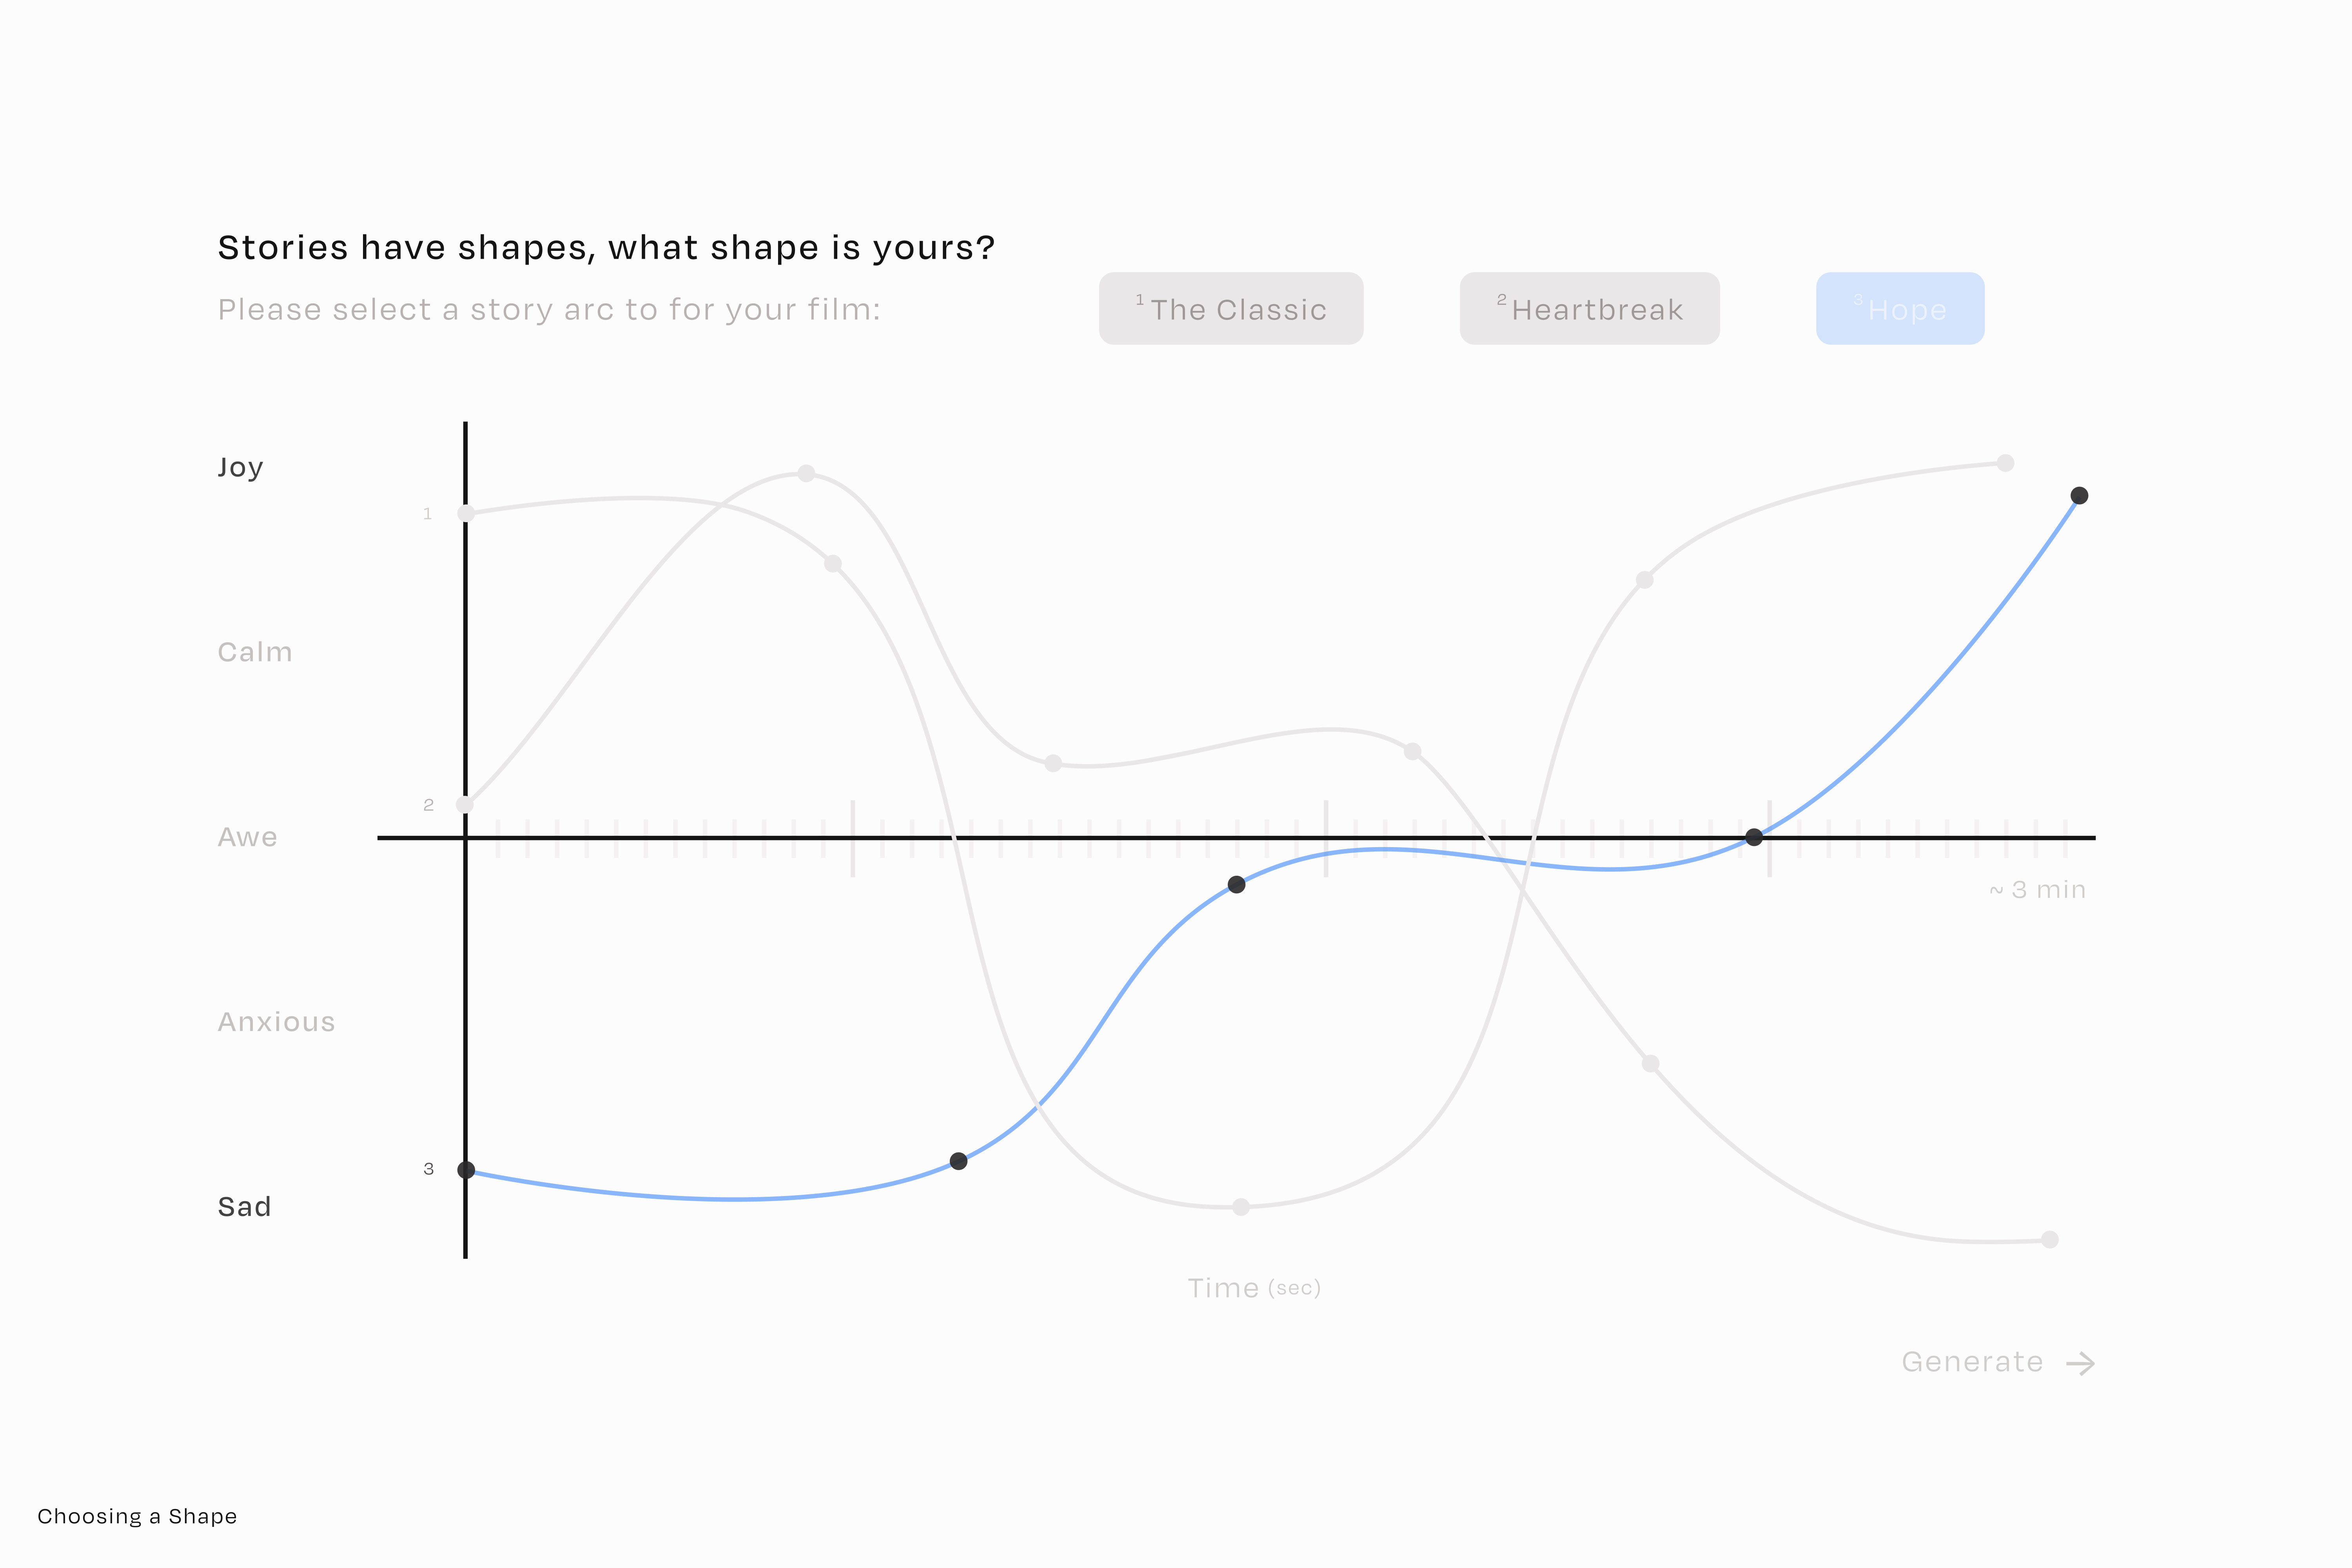
Task: Click the Generate link
Action: coord(1972,1362)
